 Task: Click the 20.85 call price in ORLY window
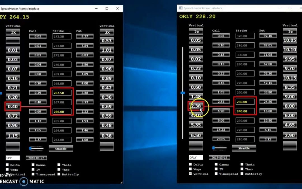[221, 139]
